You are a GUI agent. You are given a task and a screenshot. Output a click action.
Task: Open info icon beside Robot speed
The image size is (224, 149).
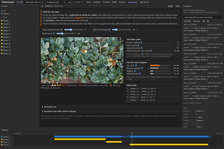(54, 34)
